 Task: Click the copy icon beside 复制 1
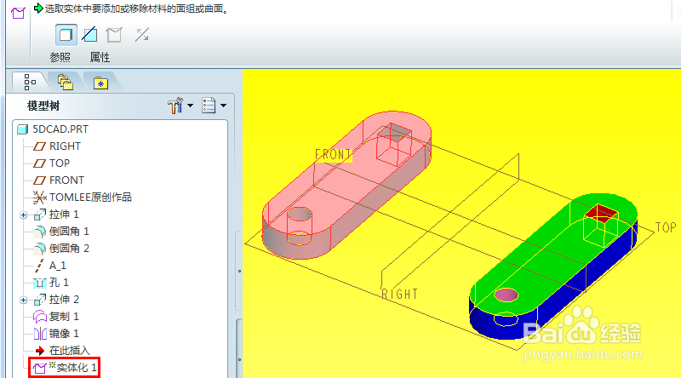point(40,317)
